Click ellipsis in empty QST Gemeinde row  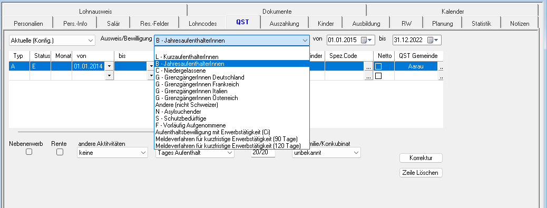(441, 76)
